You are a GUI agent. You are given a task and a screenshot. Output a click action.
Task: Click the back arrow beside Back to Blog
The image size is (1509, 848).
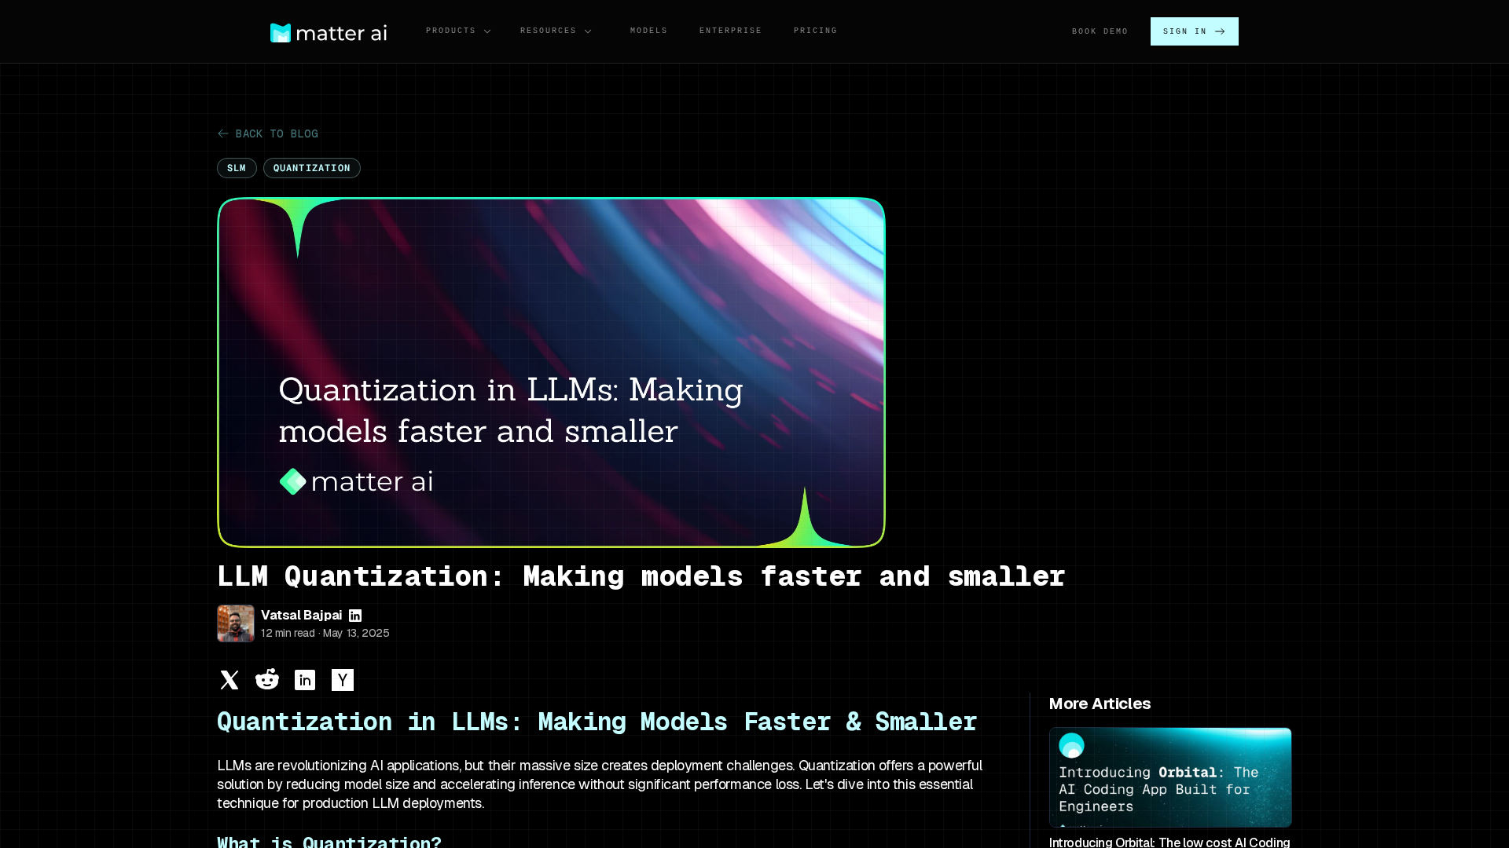223,133
